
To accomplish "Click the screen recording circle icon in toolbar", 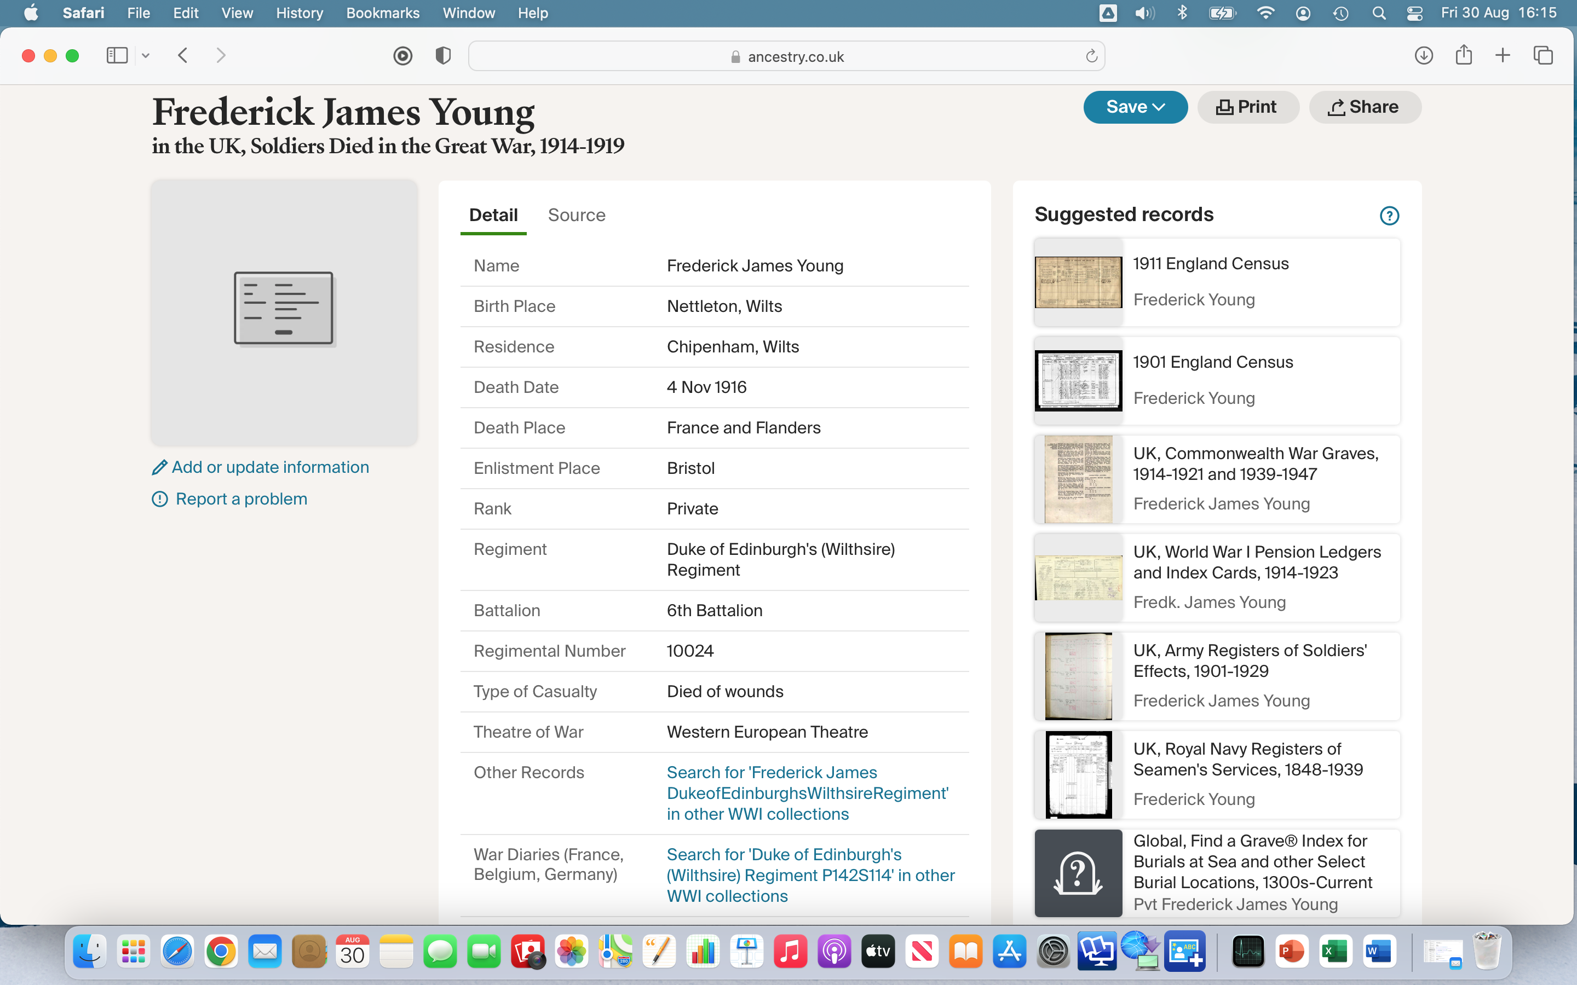I will [402, 56].
